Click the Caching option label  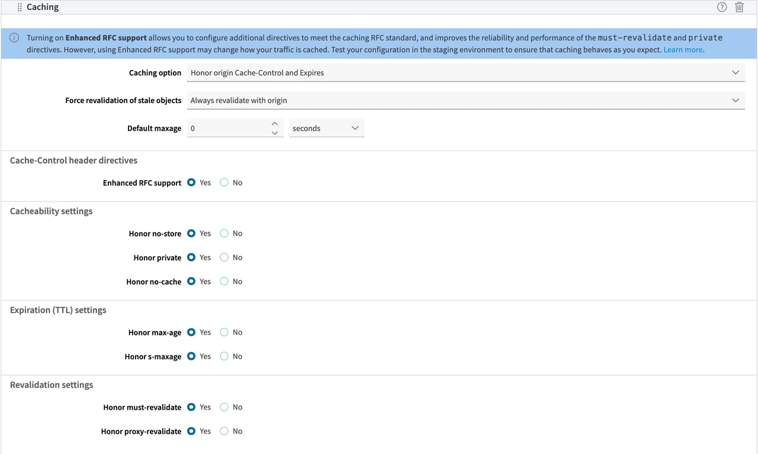[x=155, y=73]
